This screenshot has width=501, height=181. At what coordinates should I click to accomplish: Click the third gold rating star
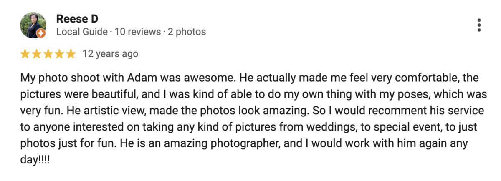click(48, 54)
